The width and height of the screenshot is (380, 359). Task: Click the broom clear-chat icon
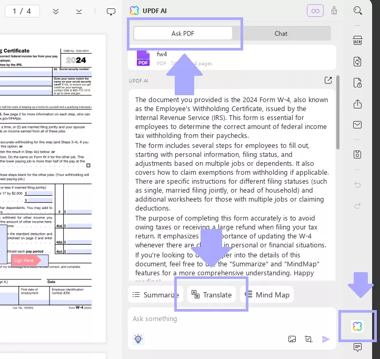[x=334, y=11]
